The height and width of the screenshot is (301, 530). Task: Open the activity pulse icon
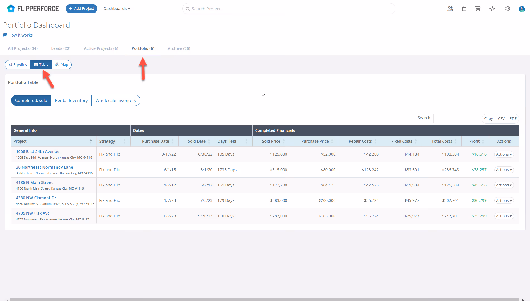click(x=492, y=9)
